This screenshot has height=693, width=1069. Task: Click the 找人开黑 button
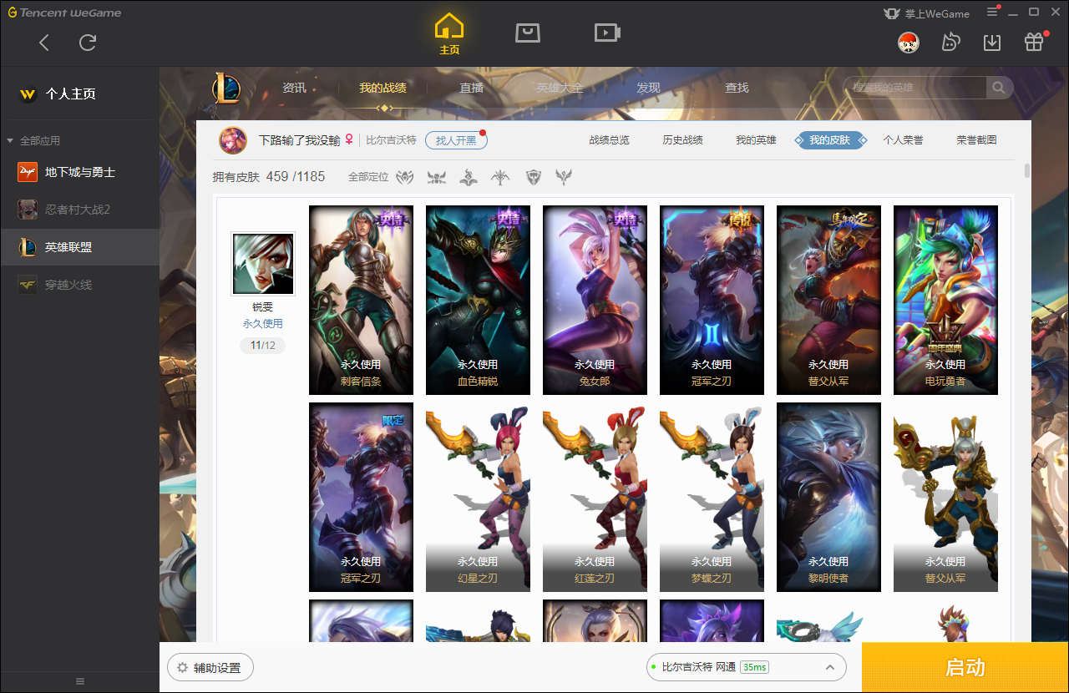click(x=456, y=140)
